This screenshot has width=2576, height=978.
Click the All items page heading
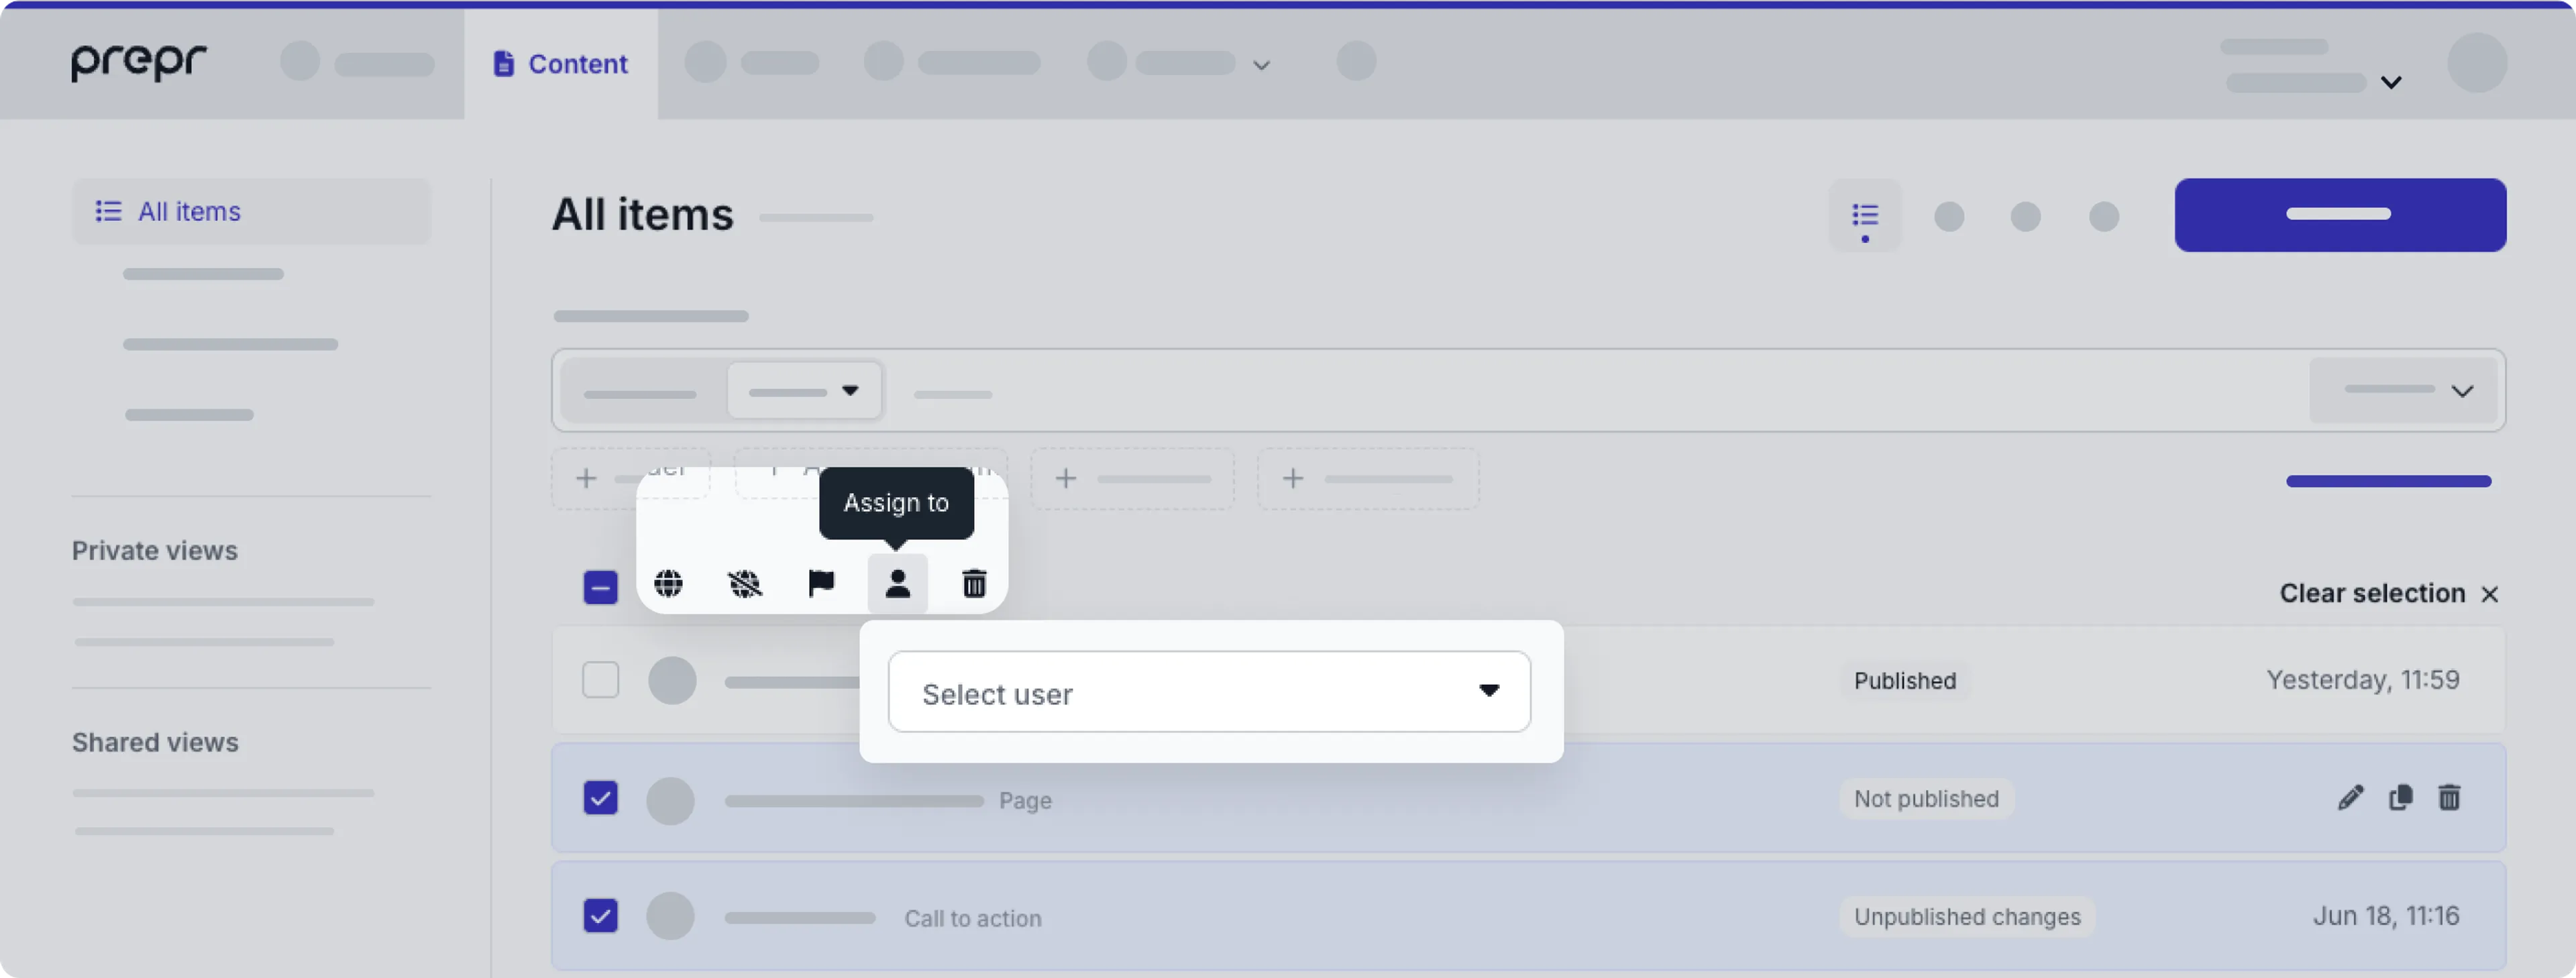(643, 214)
